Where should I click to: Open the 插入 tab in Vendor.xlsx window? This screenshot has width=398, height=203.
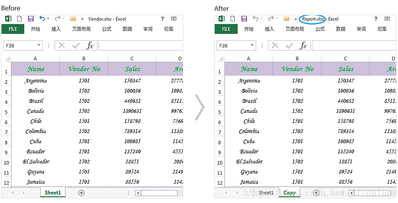pyautogui.click(x=56, y=29)
